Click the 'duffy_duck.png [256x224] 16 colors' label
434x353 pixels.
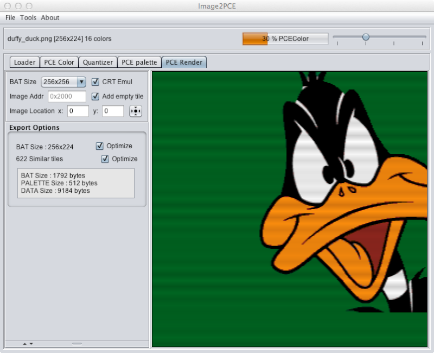(60, 39)
